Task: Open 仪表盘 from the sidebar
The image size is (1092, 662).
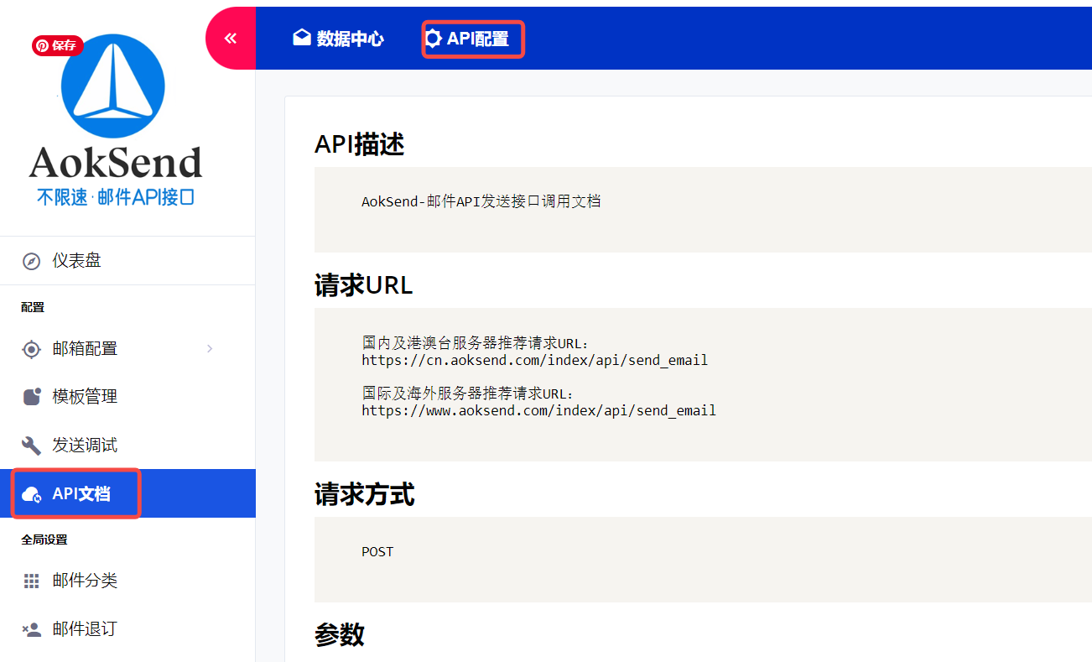Action: tap(77, 261)
